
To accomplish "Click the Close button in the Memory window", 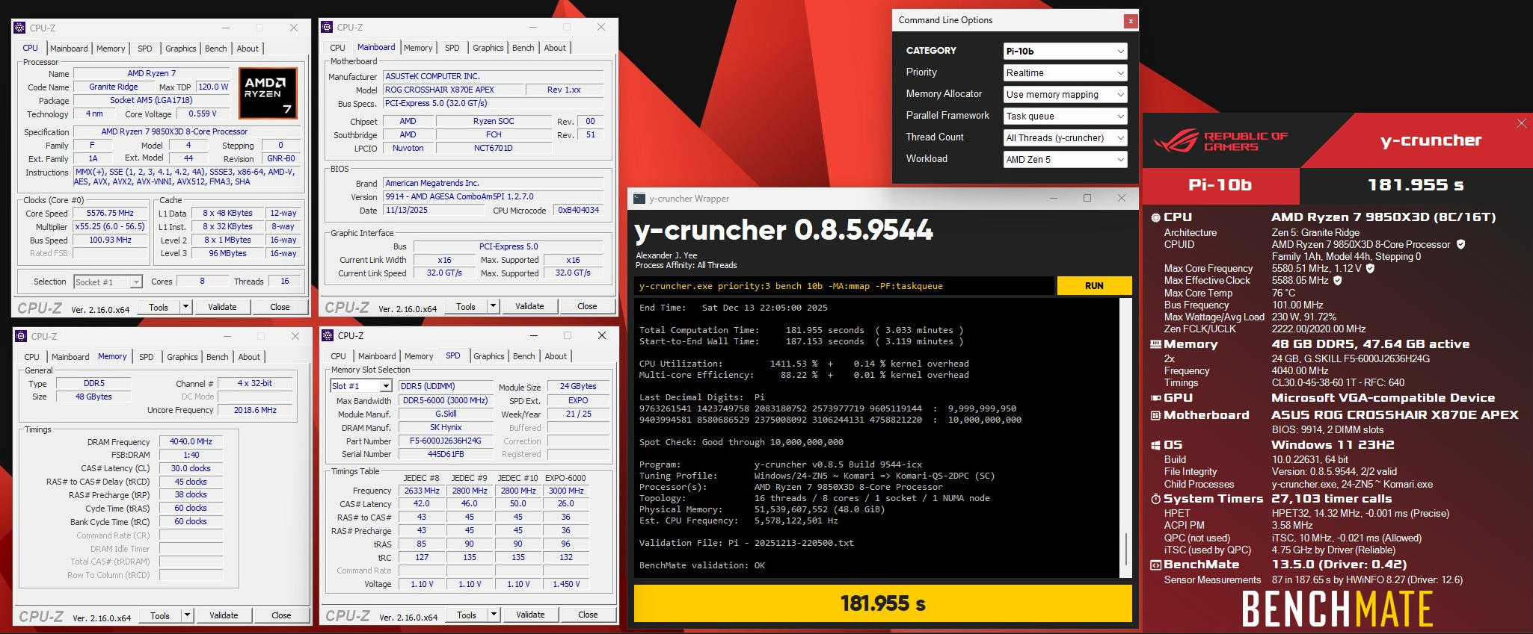I will pos(281,616).
